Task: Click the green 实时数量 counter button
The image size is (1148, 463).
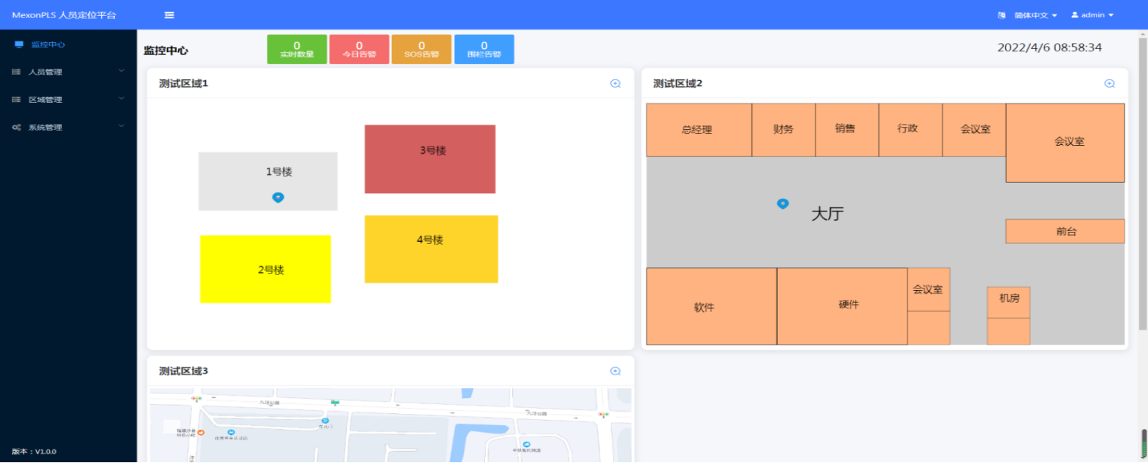Action: click(297, 49)
